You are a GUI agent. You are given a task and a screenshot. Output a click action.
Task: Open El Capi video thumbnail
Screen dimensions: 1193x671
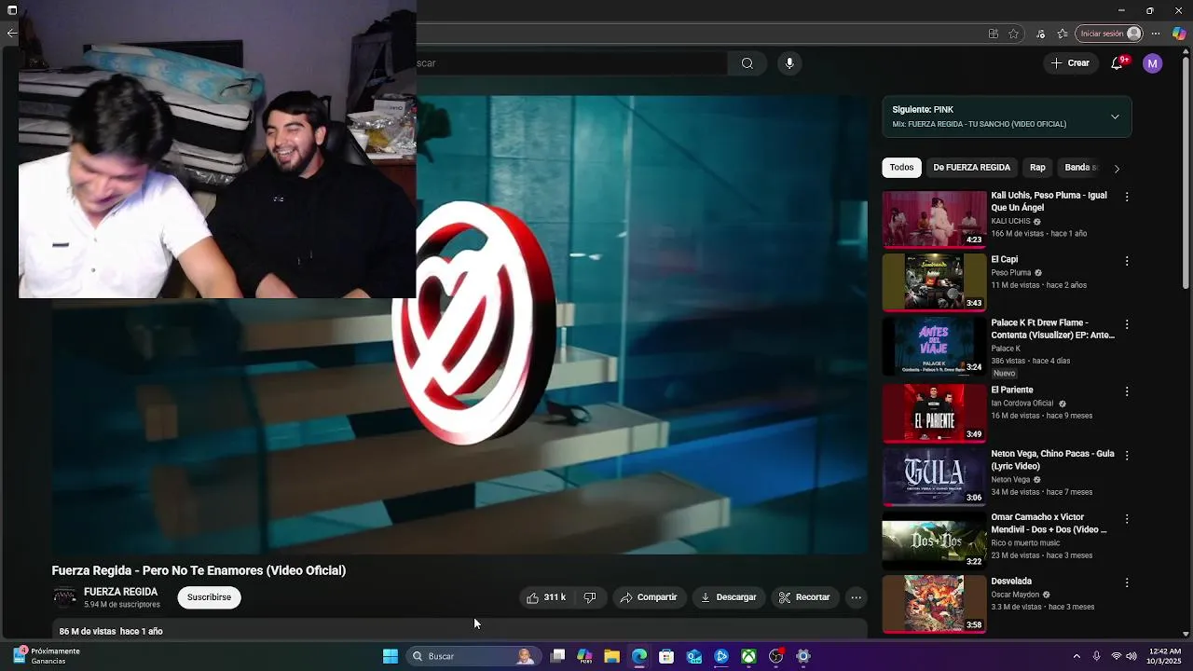coord(934,283)
